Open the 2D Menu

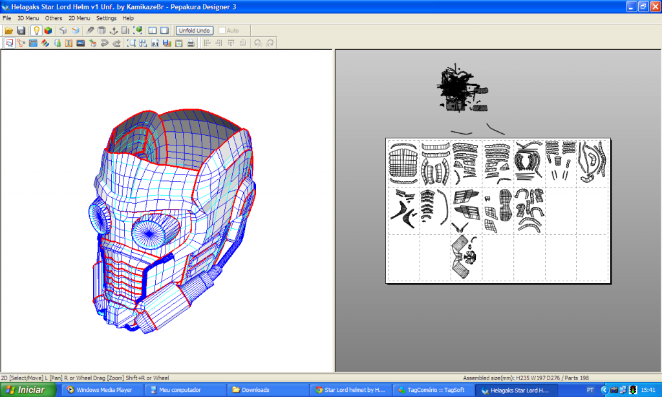point(80,18)
